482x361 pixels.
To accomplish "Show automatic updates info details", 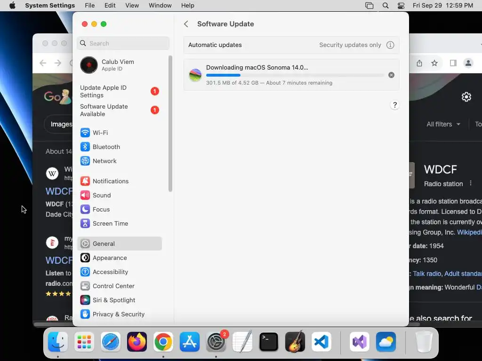I will [x=390, y=45].
